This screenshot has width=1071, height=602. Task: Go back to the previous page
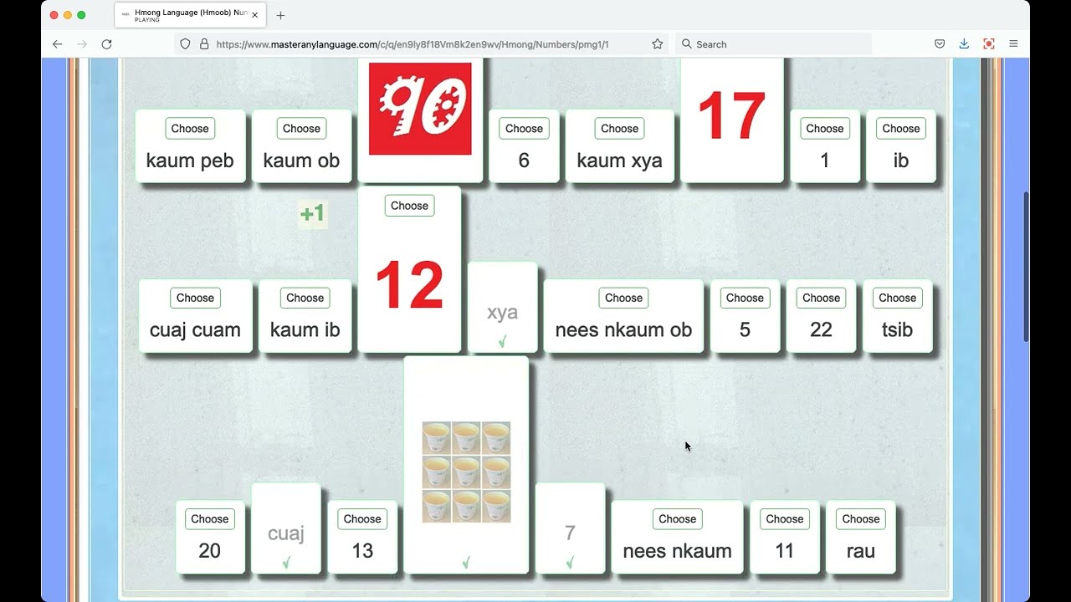pyautogui.click(x=57, y=44)
